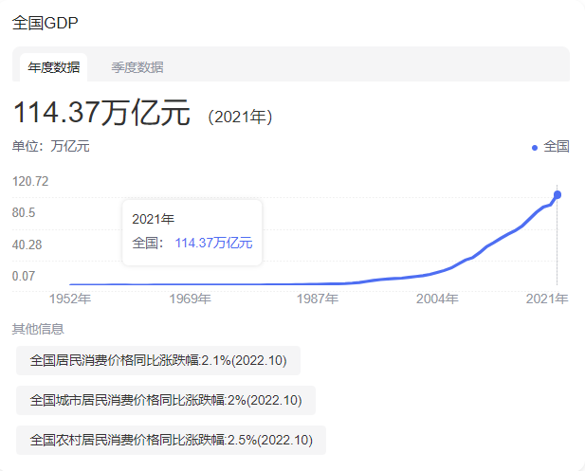The height and width of the screenshot is (471, 585).
Task: Click the 1969年 x-axis label
Action: (191, 299)
